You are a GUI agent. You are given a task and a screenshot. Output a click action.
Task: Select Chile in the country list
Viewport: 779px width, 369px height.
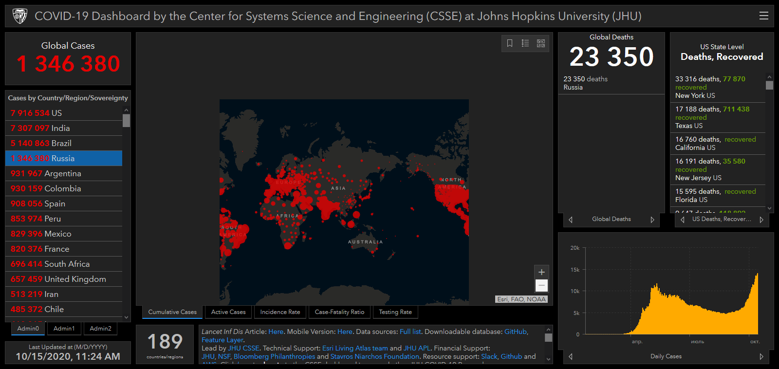point(64,309)
